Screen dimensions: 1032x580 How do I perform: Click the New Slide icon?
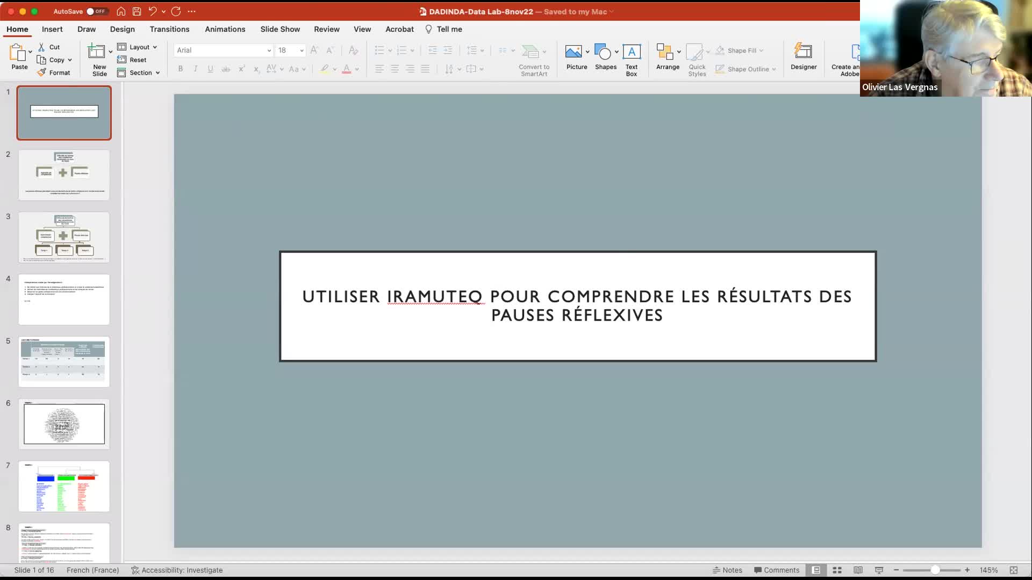point(96,52)
